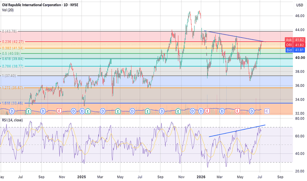The width and height of the screenshot is (307, 181).
Task: Open the red earnings marker from January 2026
Action: click(207, 111)
